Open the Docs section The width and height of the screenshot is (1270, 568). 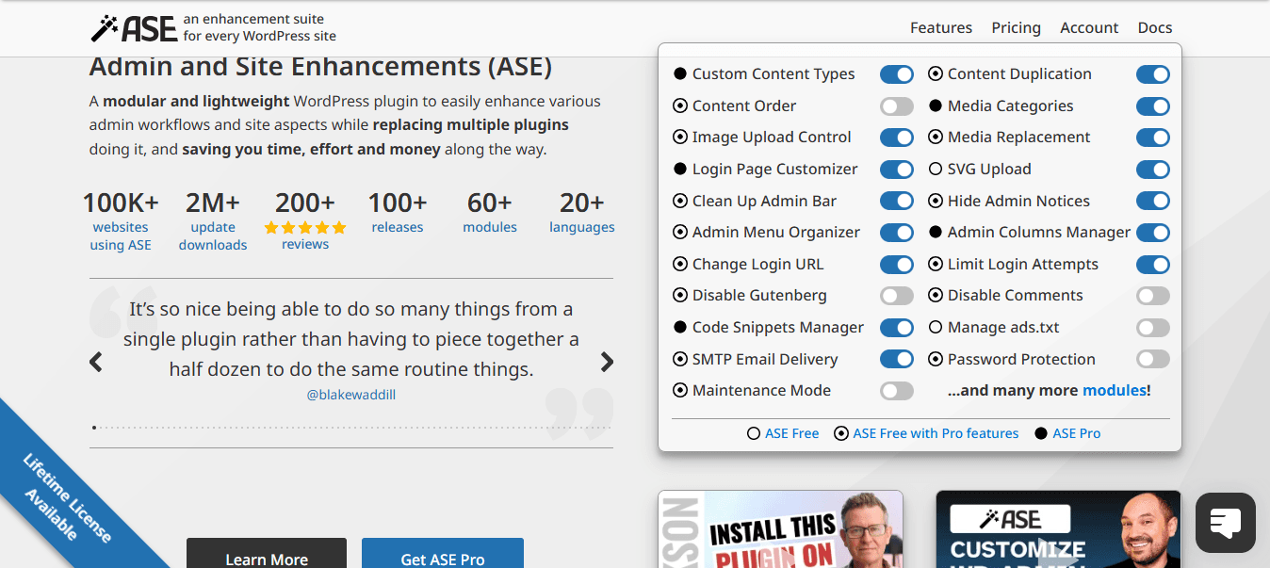tap(1154, 27)
